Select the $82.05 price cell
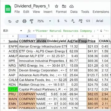 92,94
